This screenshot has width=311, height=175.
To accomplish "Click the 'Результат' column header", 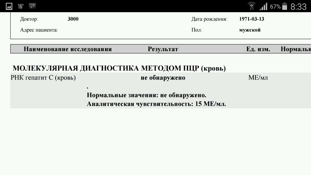I will 163,49.
